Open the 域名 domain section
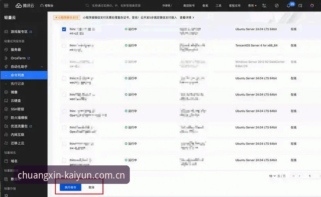Screen dimensions: 321x197 coord(14,161)
